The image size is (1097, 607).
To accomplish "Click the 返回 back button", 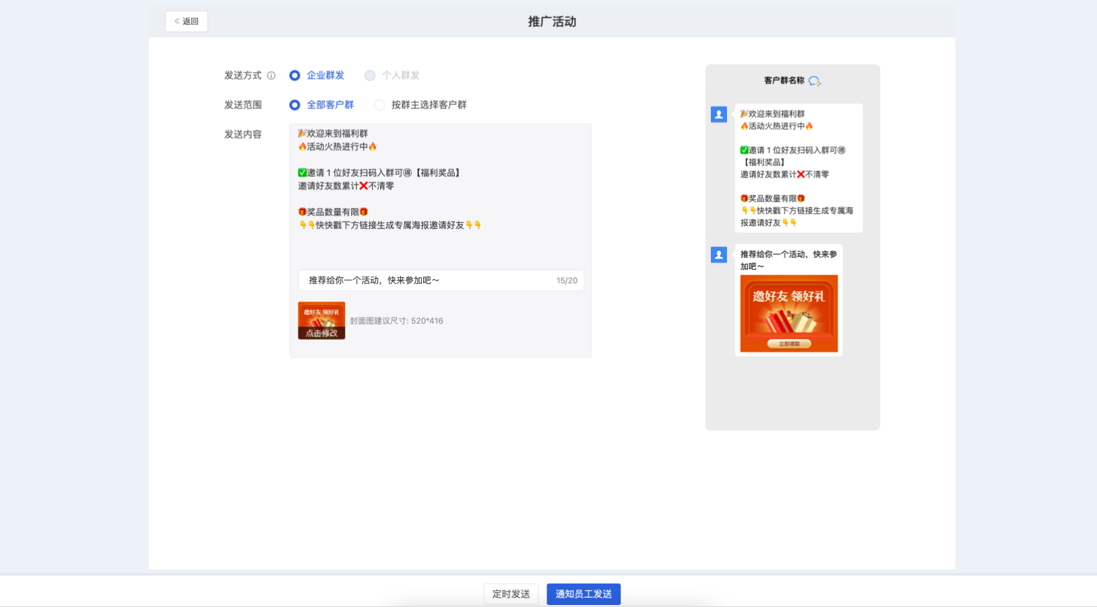I will coord(187,22).
